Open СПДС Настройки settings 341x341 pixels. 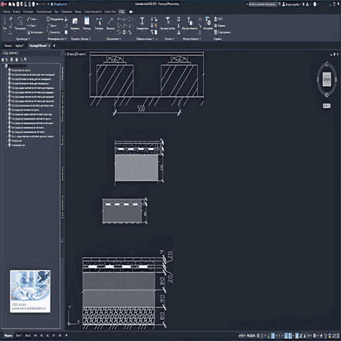[208, 24]
